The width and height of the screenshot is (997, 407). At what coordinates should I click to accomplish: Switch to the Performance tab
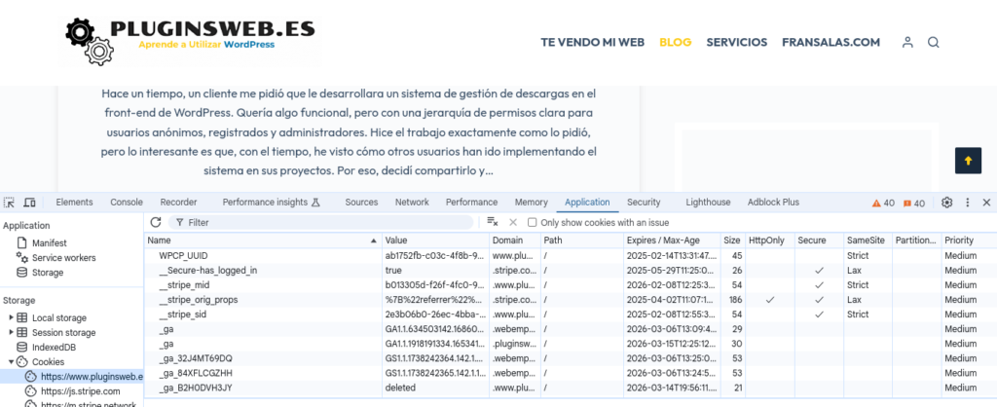coord(472,203)
